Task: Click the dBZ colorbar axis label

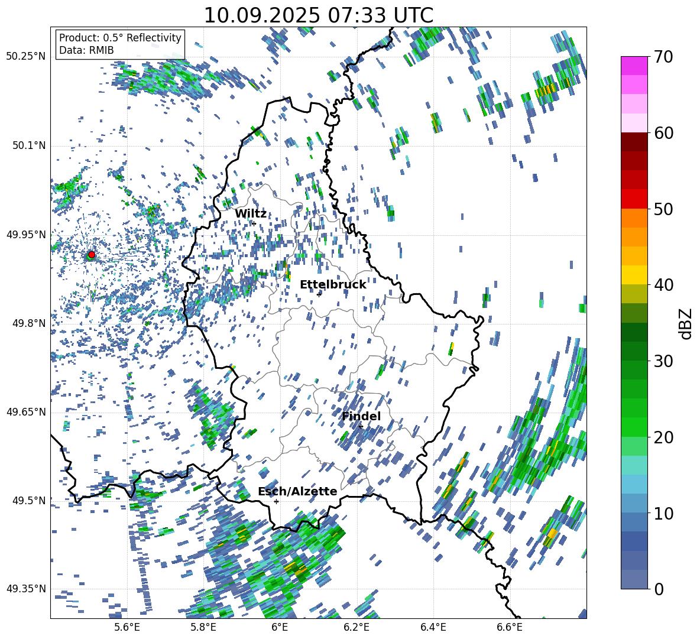Action: [x=685, y=323]
